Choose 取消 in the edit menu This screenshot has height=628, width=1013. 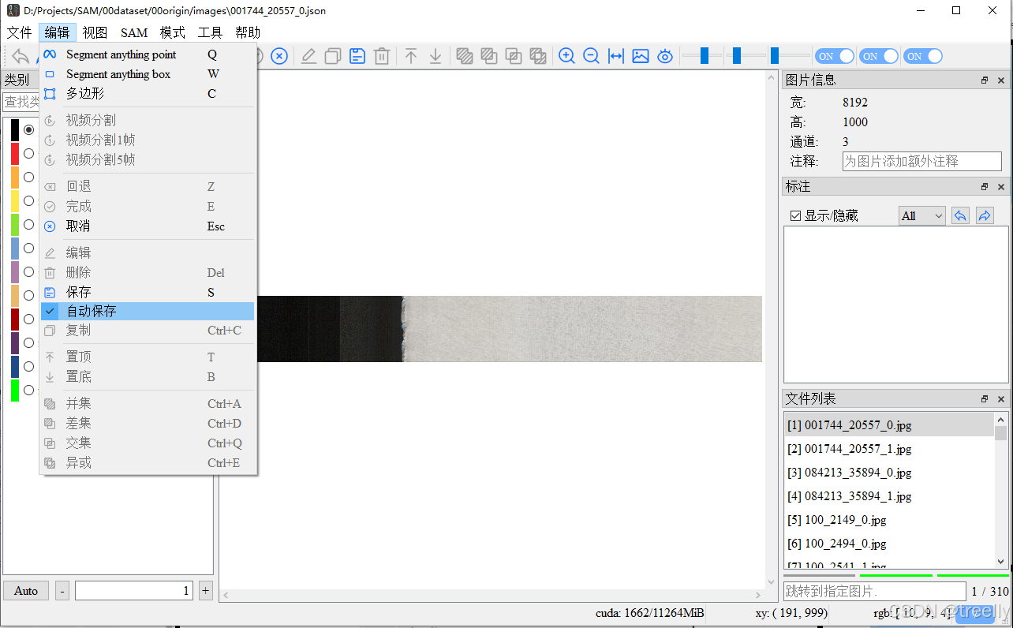tap(148, 226)
